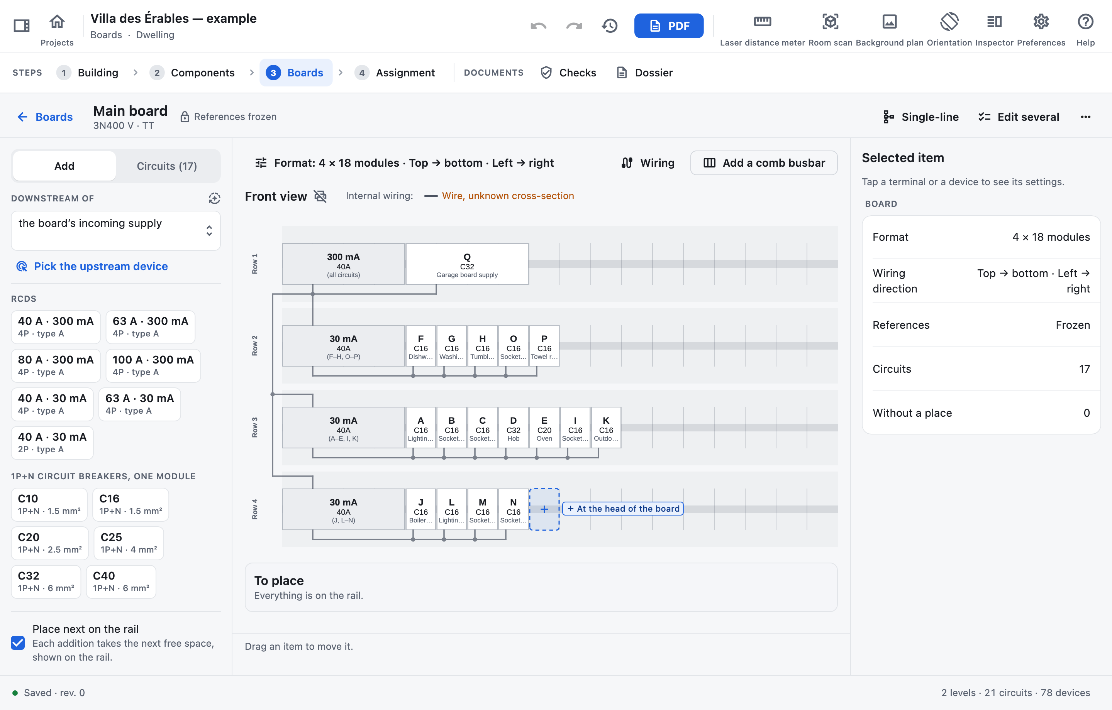Open the Downstream of dropdown
This screenshot has height=710, width=1112.
pos(115,230)
